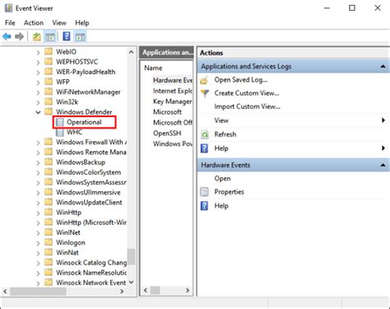Click the Help icon under Hardware Events
The height and width of the screenshot is (309, 390).
tap(204, 206)
